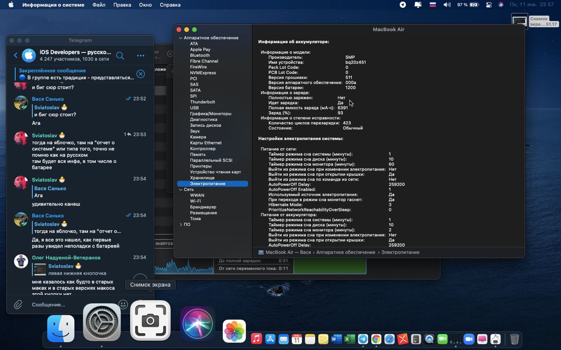Open the App Store in Dock
This screenshot has width=561, height=350.
tap(270, 339)
